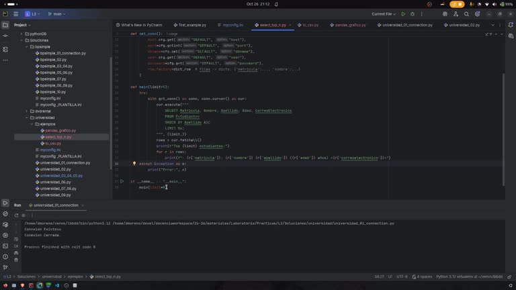516x290 pixels.
Task: Open Database tool window in right sidebar
Action: [x=511, y=36]
